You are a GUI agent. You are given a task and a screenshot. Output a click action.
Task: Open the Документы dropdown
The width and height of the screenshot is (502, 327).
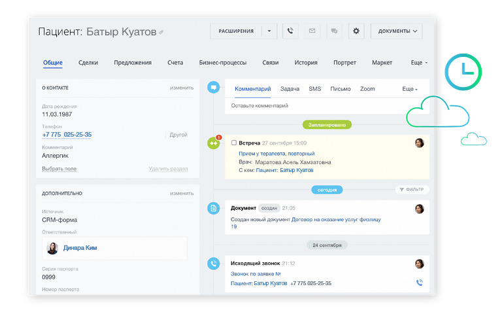396,31
